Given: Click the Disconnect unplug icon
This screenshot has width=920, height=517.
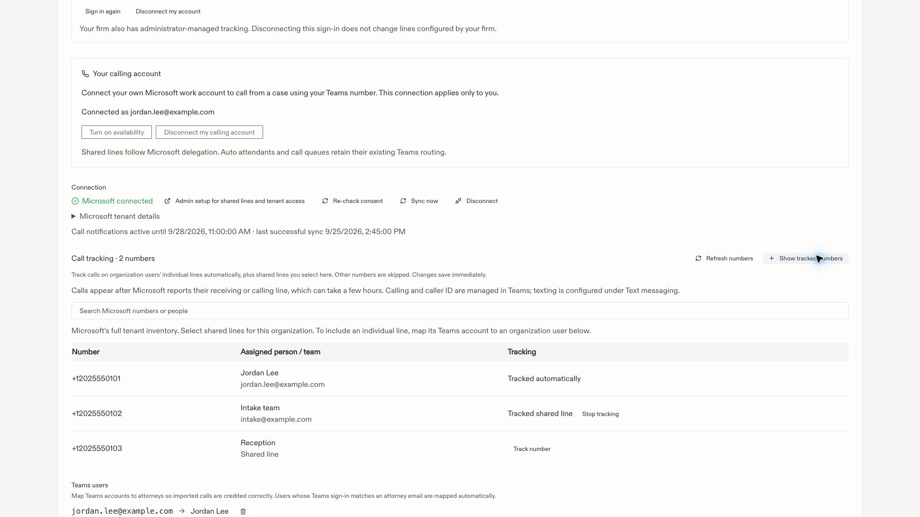Looking at the screenshot, I should click(458, 201).
